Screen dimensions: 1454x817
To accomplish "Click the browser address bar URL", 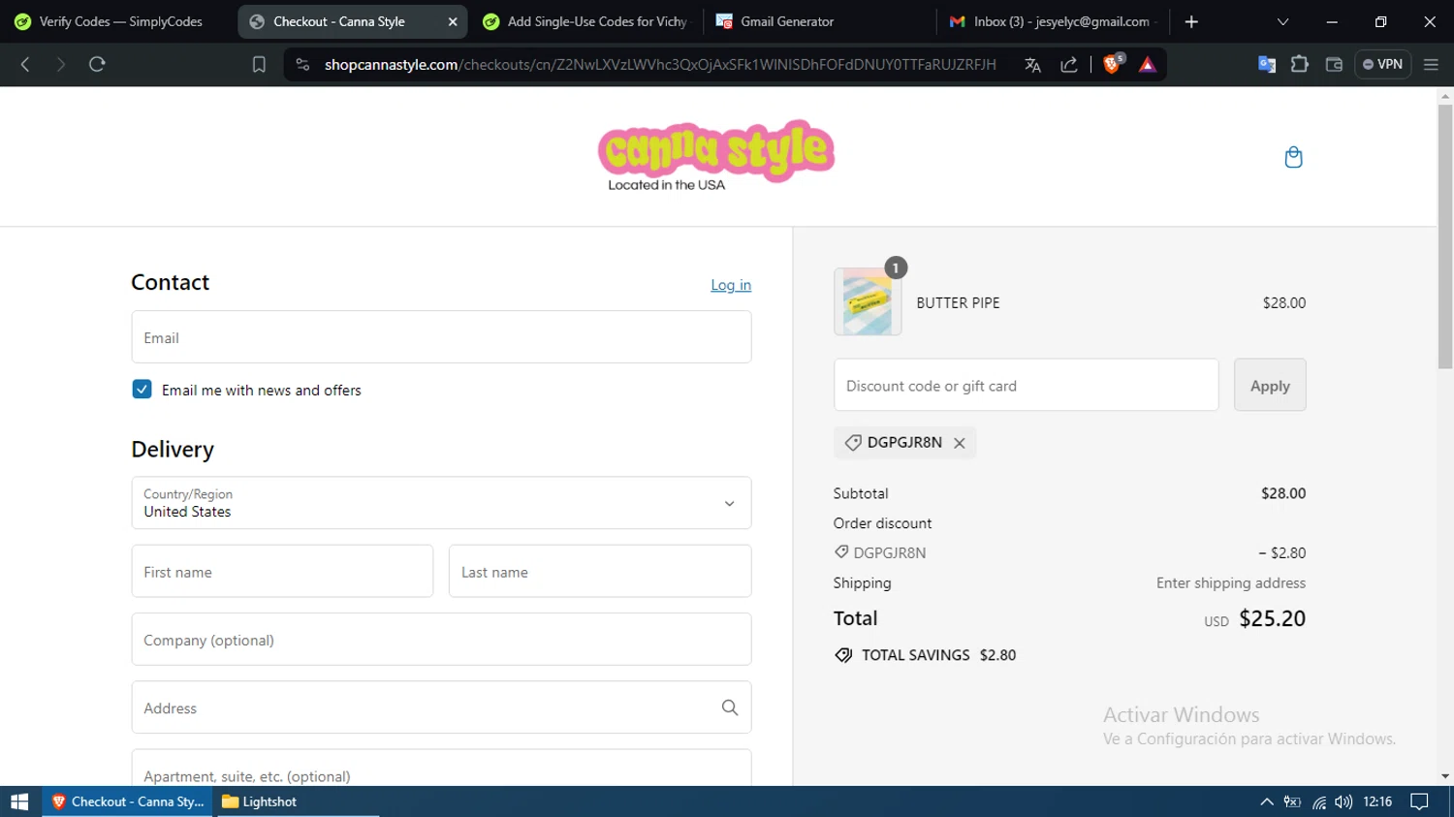I will (660, 65).
